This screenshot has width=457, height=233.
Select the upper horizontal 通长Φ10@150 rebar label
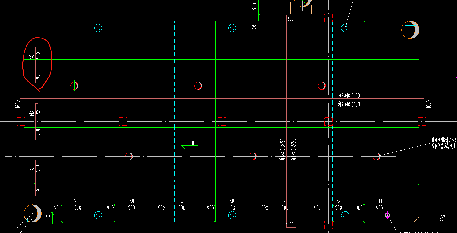pos(349,95)
